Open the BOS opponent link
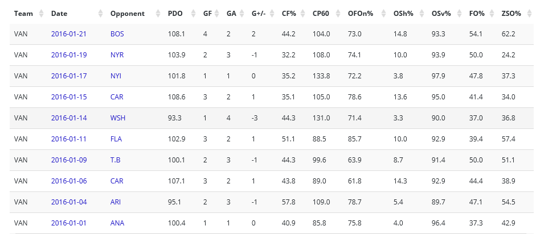 117,34
